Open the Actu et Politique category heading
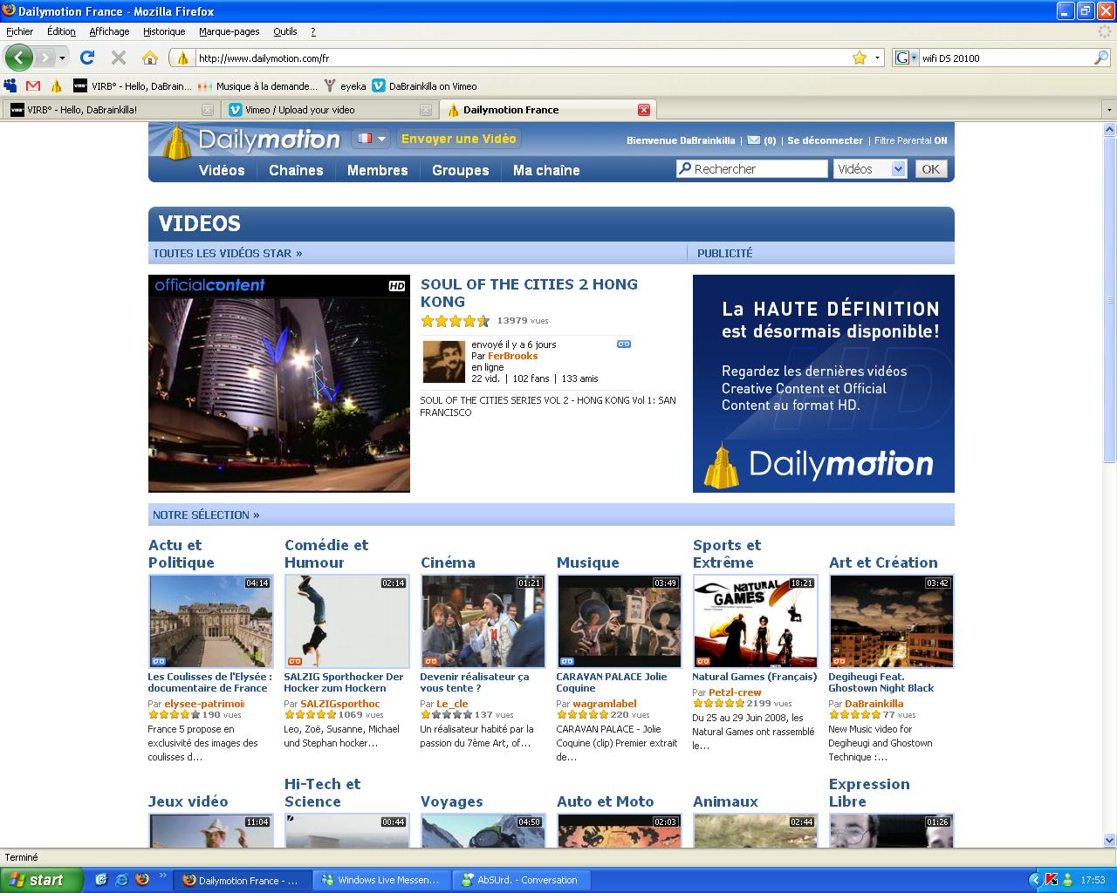This screenshot has width=1117, height=893. 181,554
